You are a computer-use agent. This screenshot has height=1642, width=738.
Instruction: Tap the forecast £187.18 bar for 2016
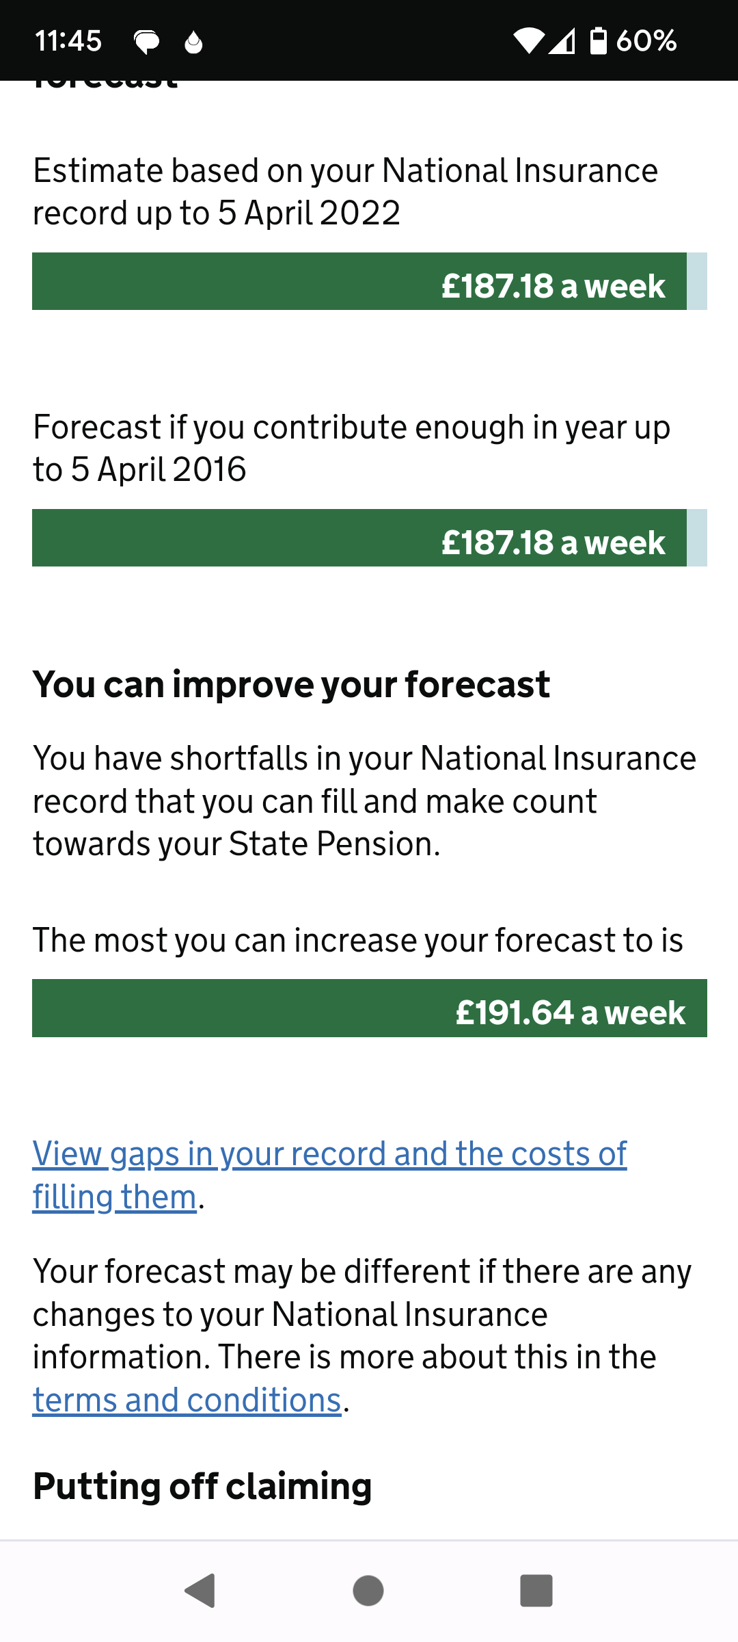click(x=359, y=538)
